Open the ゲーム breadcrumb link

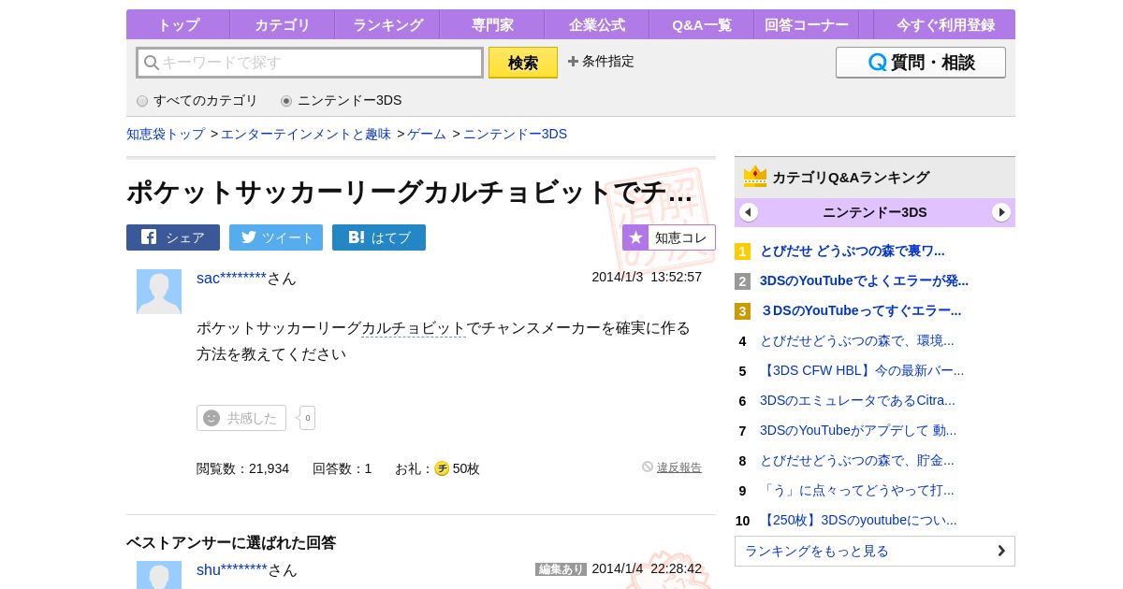[x=427, y=134]
